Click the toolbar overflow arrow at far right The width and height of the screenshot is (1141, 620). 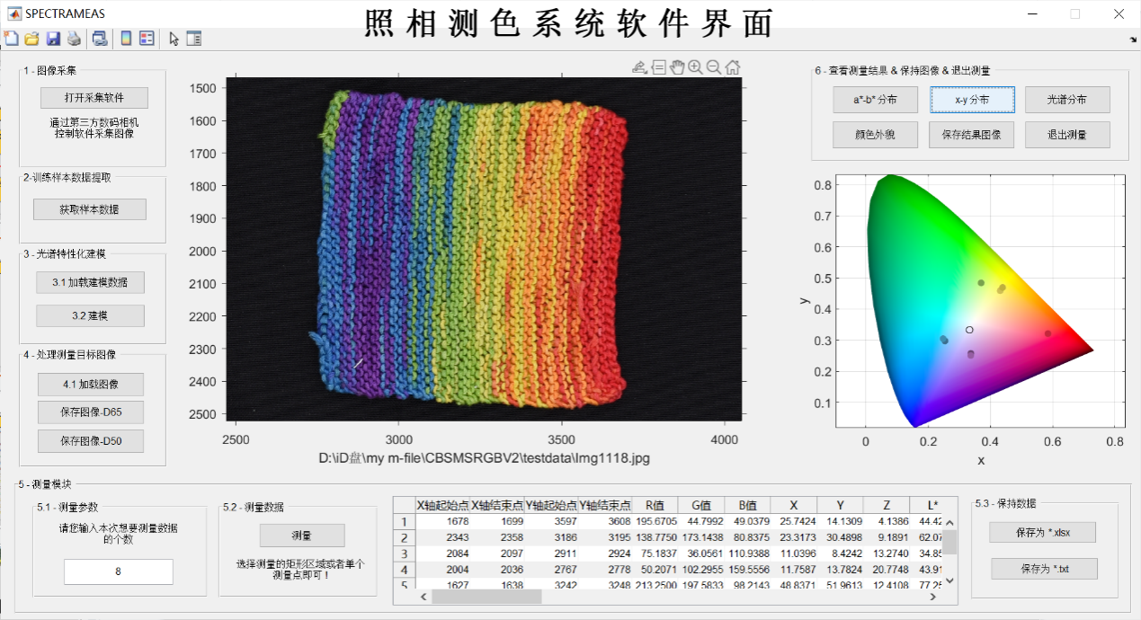[1133, 40]
